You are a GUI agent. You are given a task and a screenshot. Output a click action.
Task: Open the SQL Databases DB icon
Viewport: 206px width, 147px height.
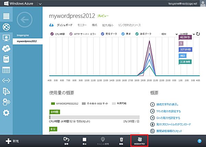[x=6, y=59]
